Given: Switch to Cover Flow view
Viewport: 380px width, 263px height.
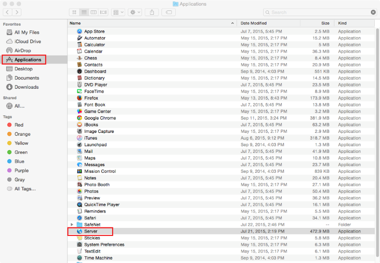Looking at the screenshot, I should pyautogui.click(x=103, y=12).
